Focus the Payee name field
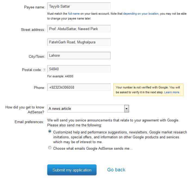This screenshot has height=179, width=193. 79,6
